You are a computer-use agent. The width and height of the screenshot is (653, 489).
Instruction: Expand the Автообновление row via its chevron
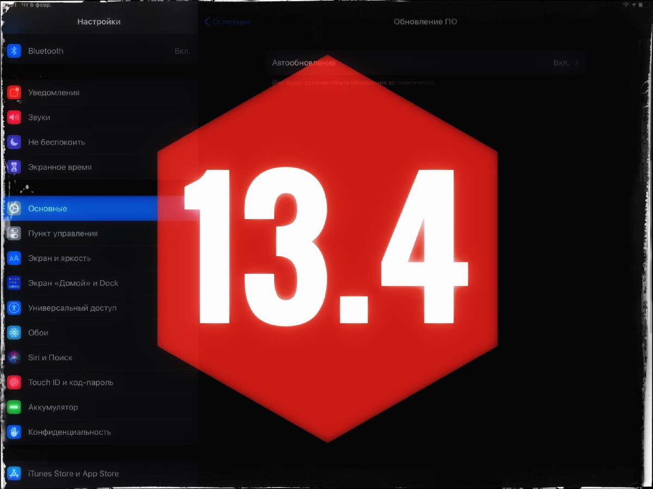point(576,62)
